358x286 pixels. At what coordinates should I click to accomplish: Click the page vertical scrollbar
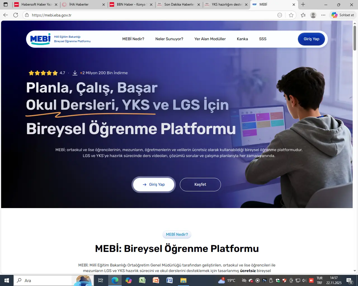[x=355, y=38]
